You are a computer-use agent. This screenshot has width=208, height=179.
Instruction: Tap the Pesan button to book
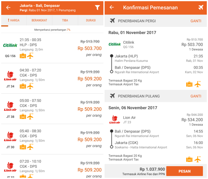click(x=185, y=171)
